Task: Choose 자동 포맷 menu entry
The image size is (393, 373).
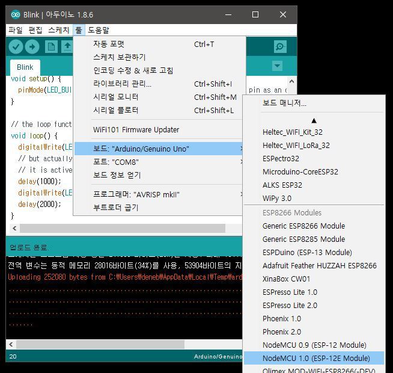Action: point(159,44)
